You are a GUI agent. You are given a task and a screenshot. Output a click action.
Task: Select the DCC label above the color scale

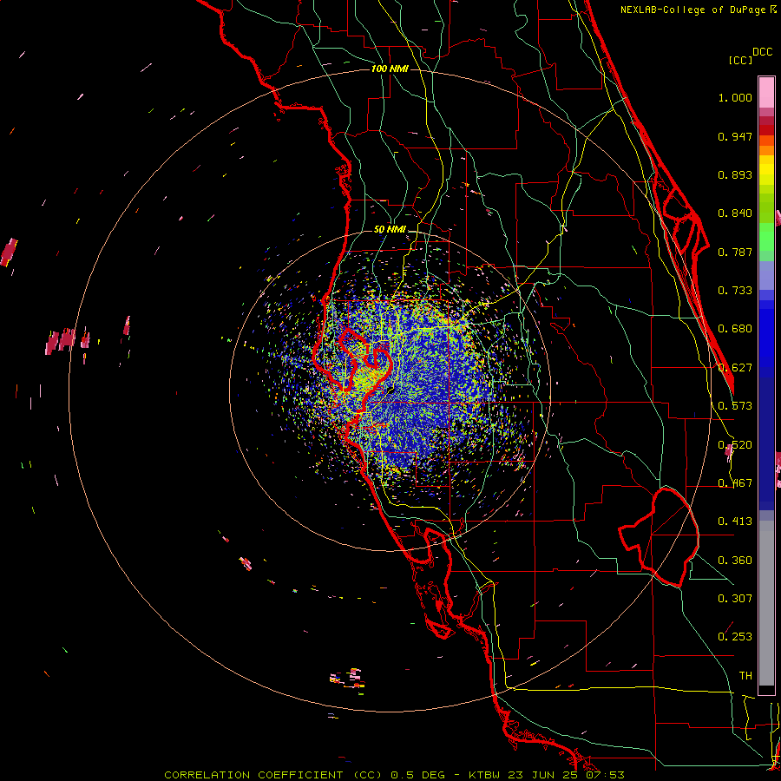coord(762,52)
